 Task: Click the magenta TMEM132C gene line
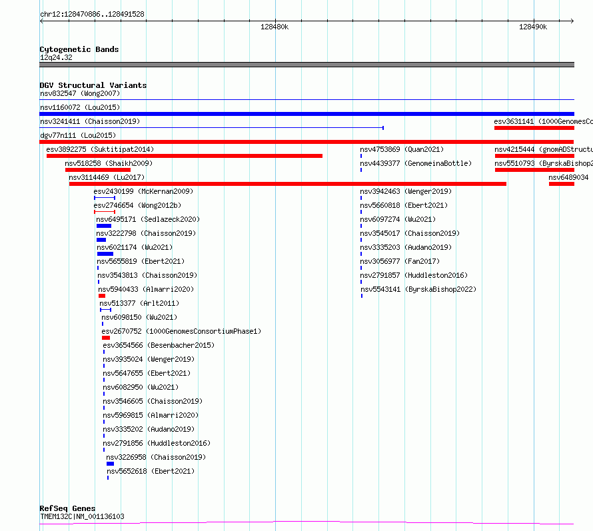click(306, 523)
